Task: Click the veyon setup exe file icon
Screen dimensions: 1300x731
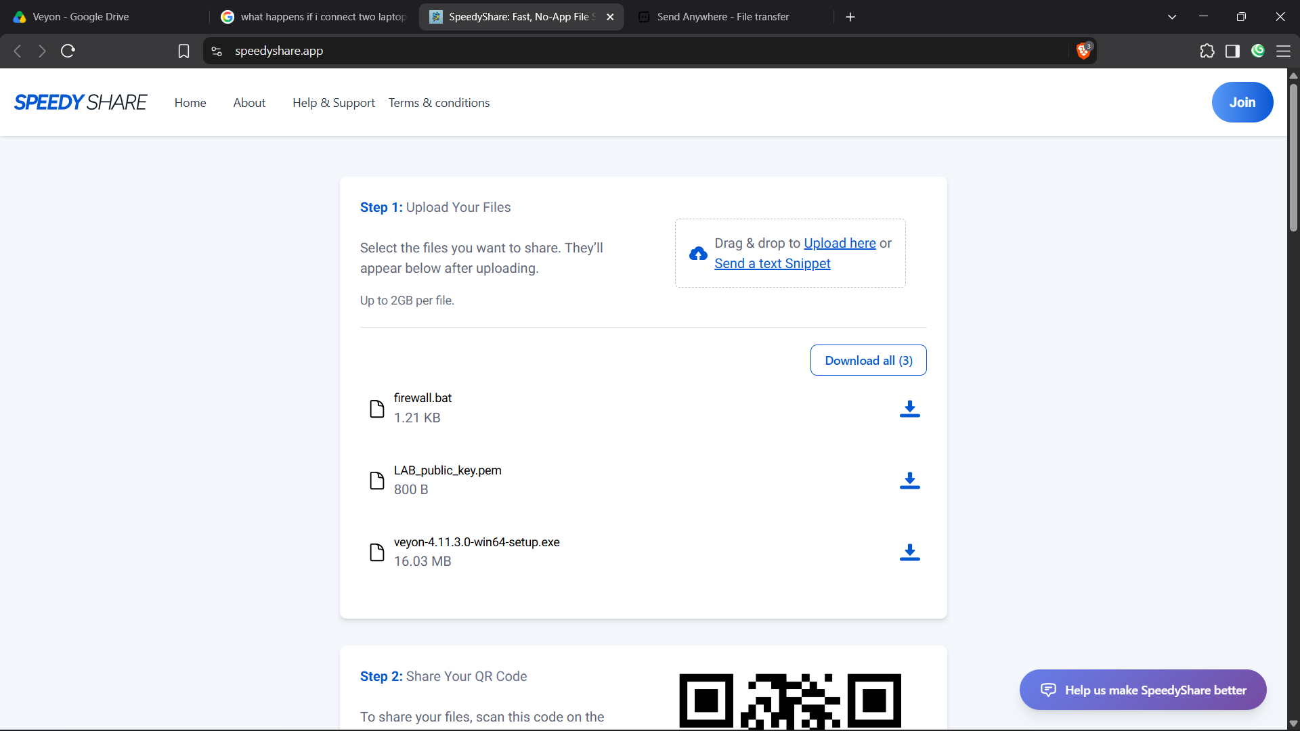Action: tap(377, 552)
